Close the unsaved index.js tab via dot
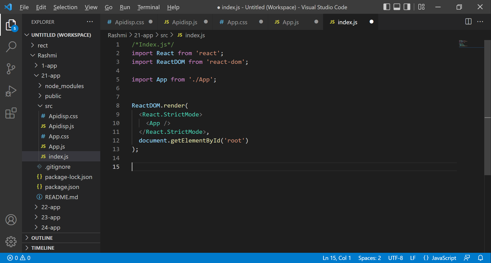Screen dimensions: 491x263 [372, 22]
